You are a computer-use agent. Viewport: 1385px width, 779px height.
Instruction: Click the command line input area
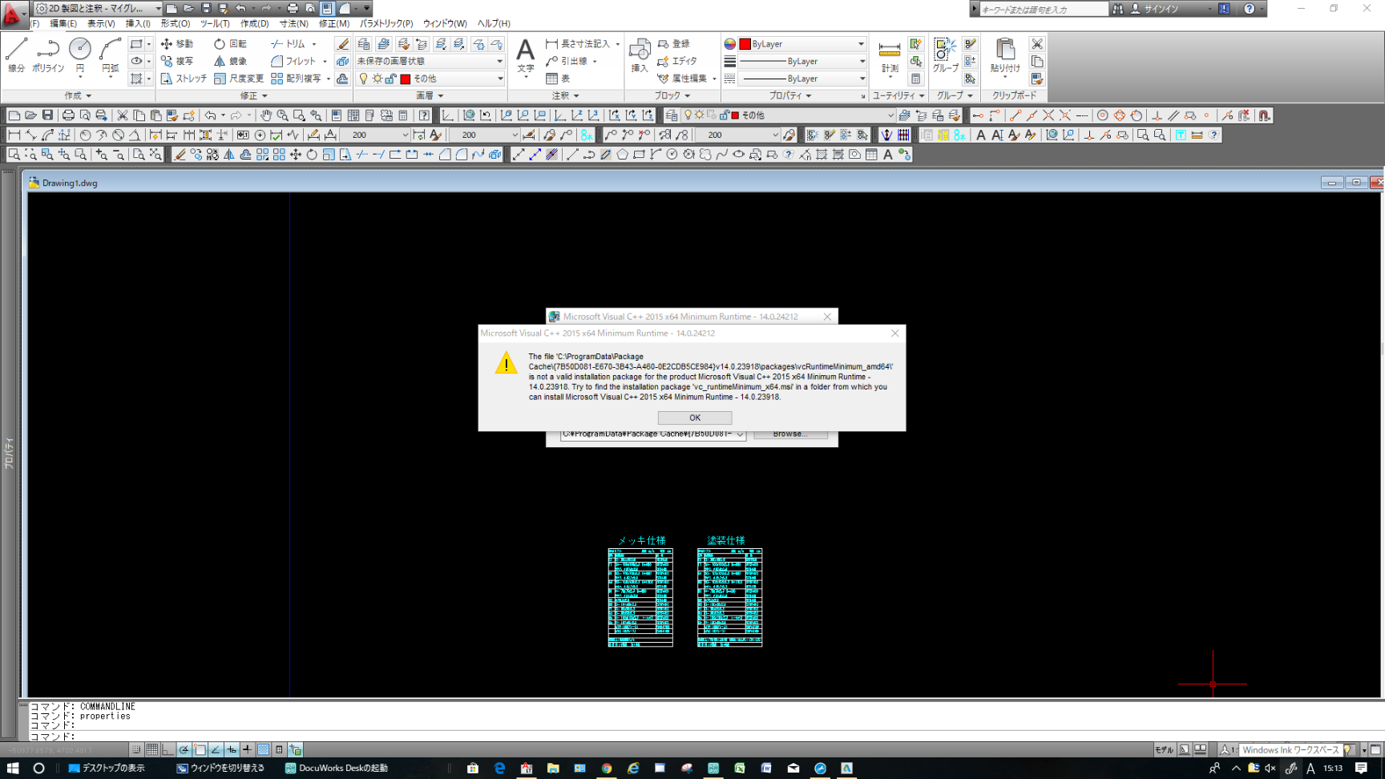coord(705,735)
